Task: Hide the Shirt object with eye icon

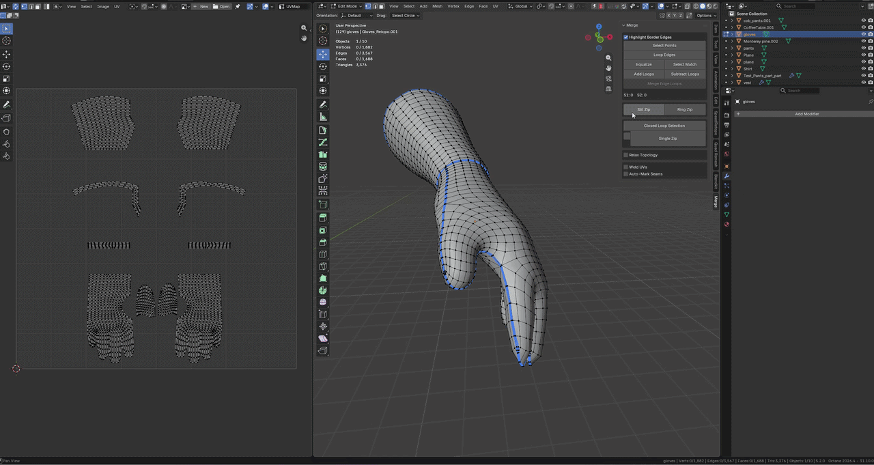Action: [863, 69]
